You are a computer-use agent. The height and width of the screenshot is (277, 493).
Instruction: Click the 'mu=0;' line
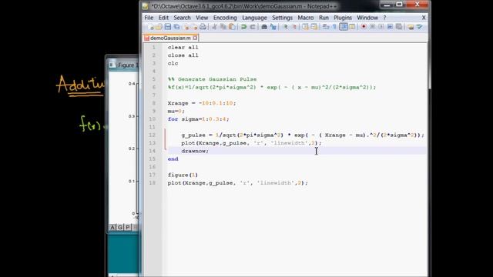[x=176, y=111]
